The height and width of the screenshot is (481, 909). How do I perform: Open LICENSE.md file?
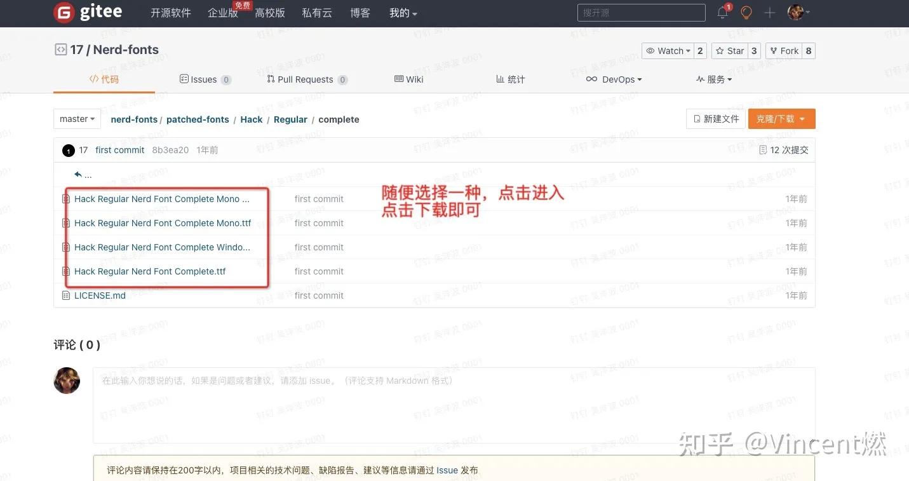(100, 295)
